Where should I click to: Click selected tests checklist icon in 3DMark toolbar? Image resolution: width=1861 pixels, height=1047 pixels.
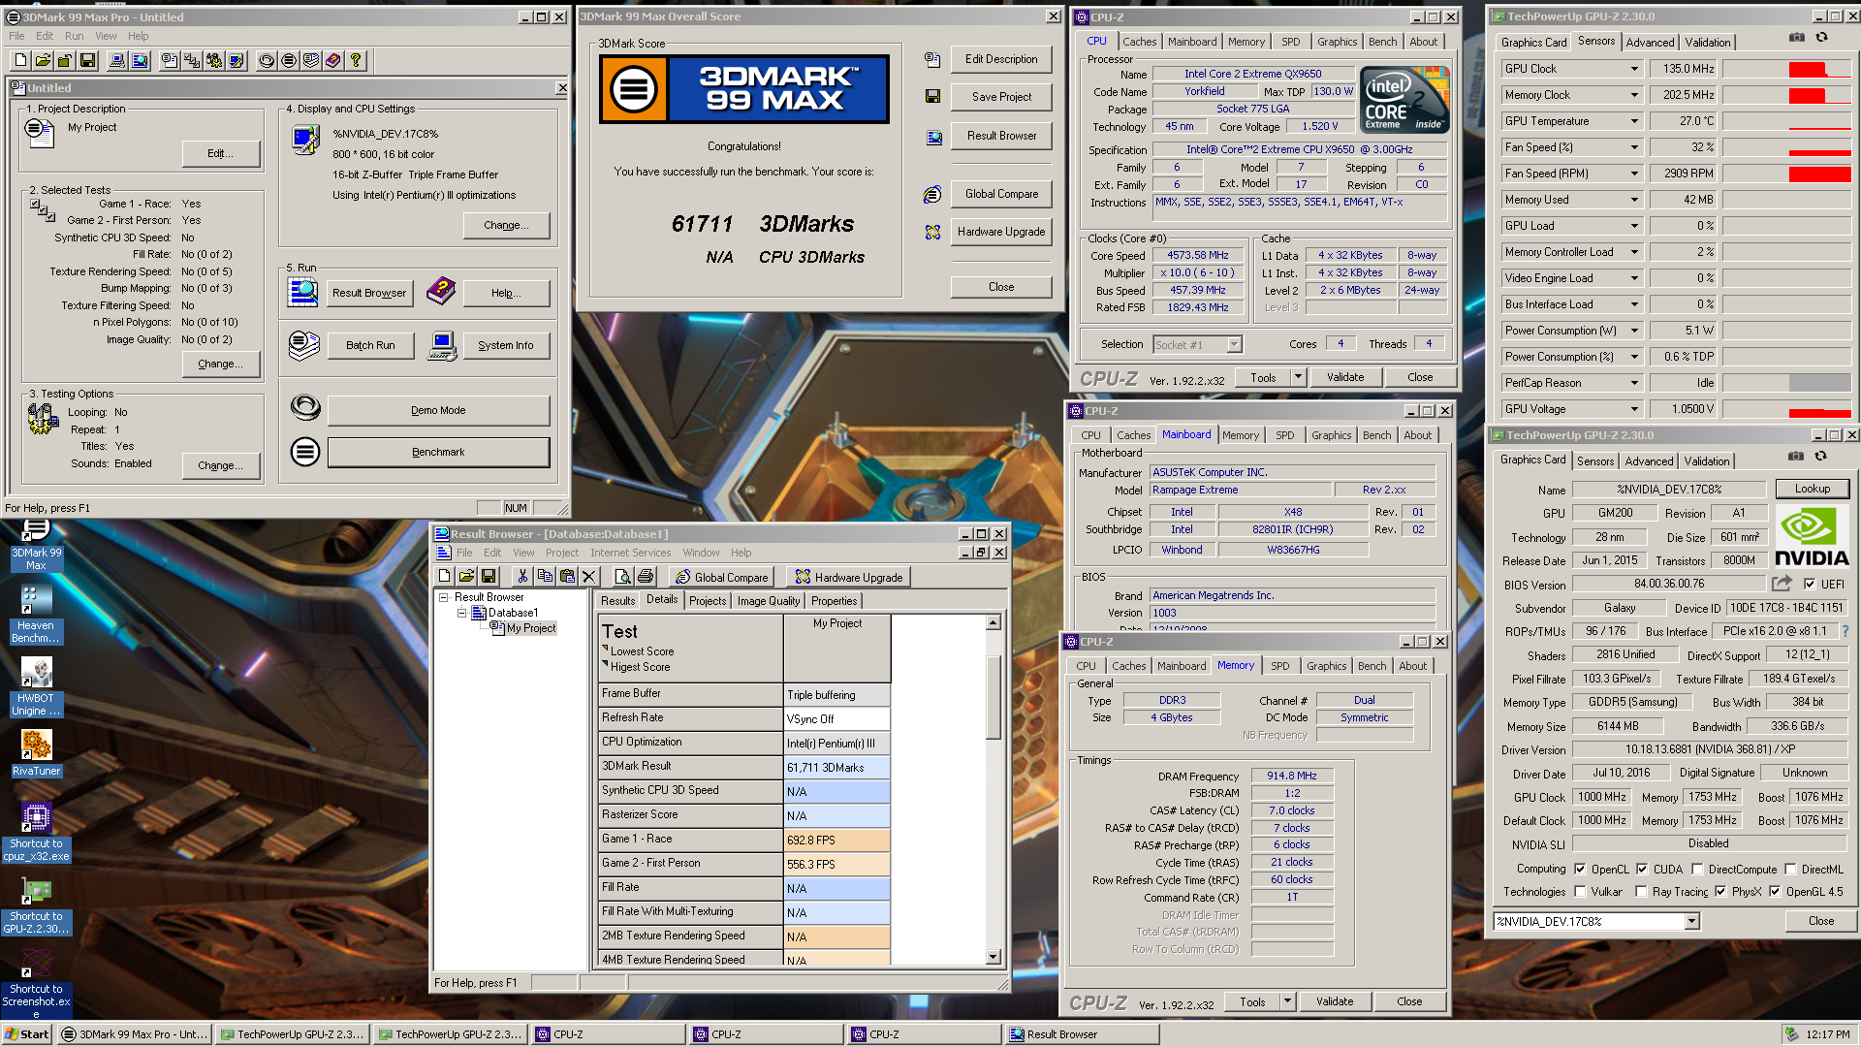[192, 60]
